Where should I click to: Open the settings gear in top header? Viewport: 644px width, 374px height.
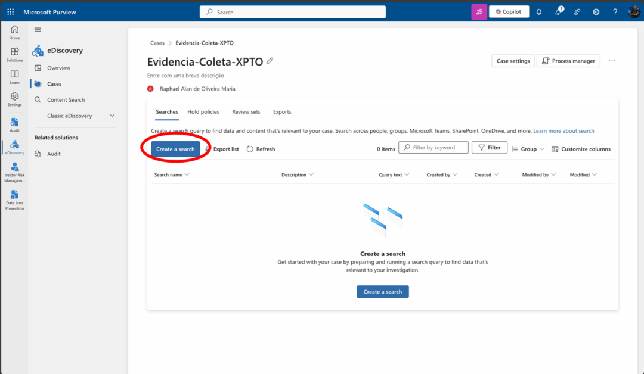tap(596, 12)
